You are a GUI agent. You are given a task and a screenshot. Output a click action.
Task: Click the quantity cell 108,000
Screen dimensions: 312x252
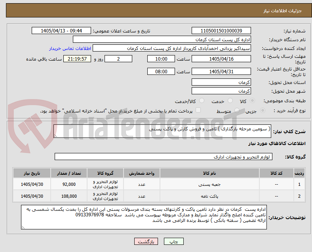pos(69,196)
